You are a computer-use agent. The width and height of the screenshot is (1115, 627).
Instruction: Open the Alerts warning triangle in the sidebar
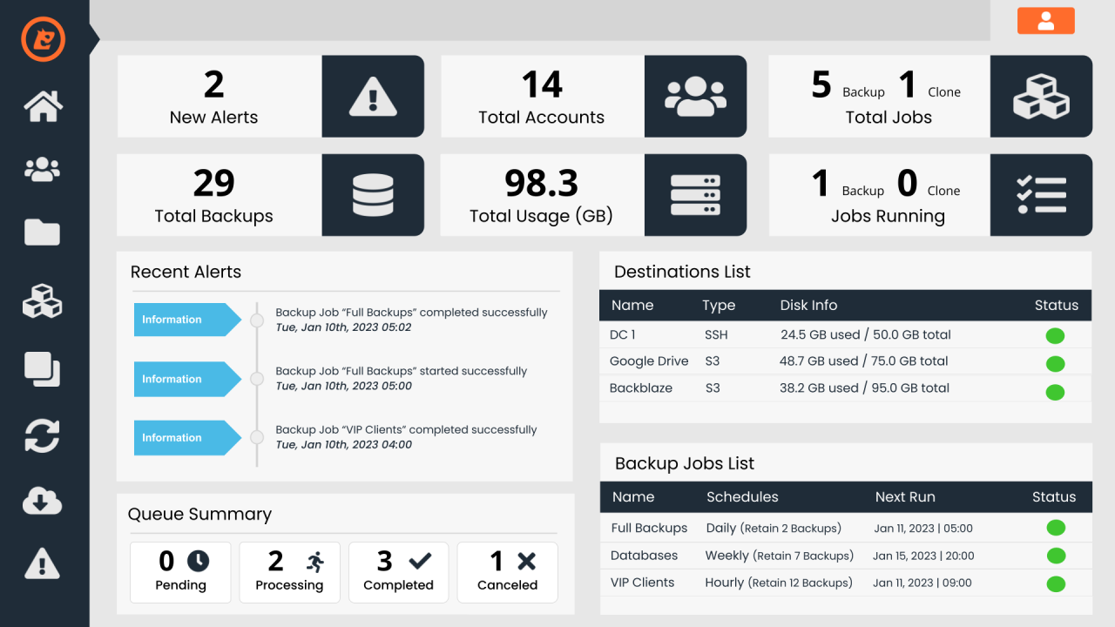43,564
